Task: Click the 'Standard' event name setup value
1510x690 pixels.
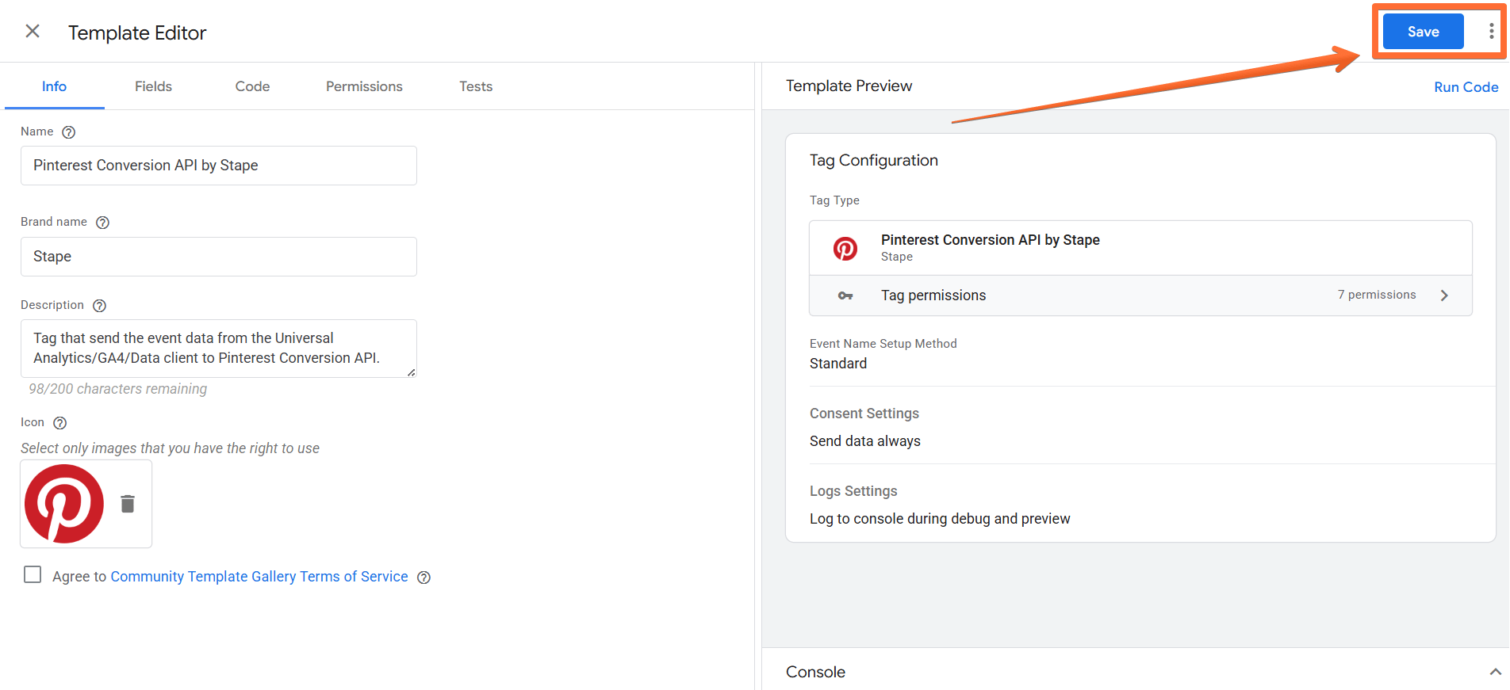Action: [x=838, y=364]
